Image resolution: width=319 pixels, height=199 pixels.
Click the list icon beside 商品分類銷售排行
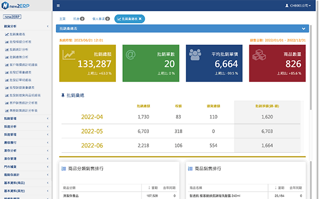tap(64, 169)
